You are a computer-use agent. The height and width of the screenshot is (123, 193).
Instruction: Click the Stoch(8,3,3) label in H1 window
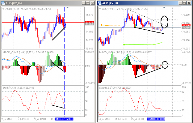pos(115,88)
